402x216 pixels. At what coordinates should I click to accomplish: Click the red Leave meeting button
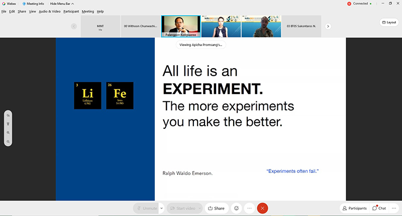262,208
